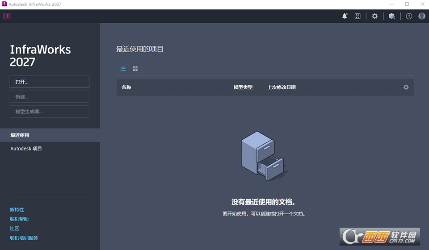This screenshot has width=429, height=250.
Task: Sort by the 模型类型 column header
Action: [x=243, y=87]
